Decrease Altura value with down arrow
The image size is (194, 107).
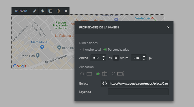pos(144,59)
